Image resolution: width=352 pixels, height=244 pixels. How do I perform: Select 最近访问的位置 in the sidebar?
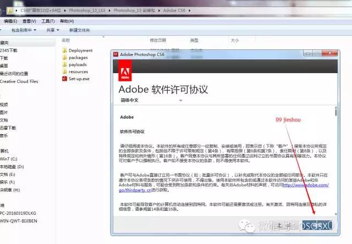(x=14, y=74)
